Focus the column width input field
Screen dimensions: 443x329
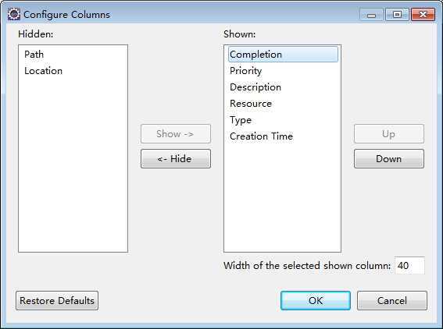[x=409, y=265]
